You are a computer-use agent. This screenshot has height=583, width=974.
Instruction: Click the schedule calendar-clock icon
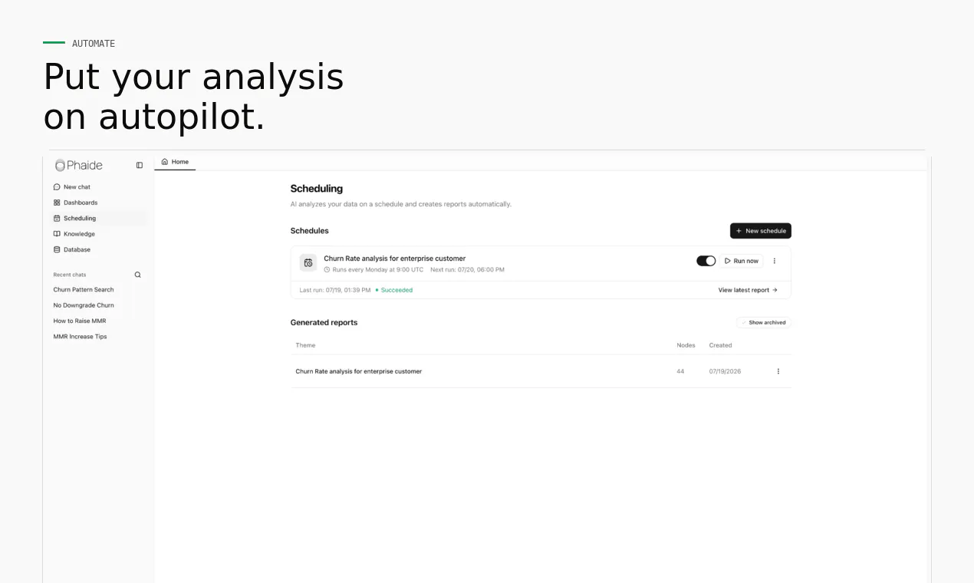click(308, 263)
